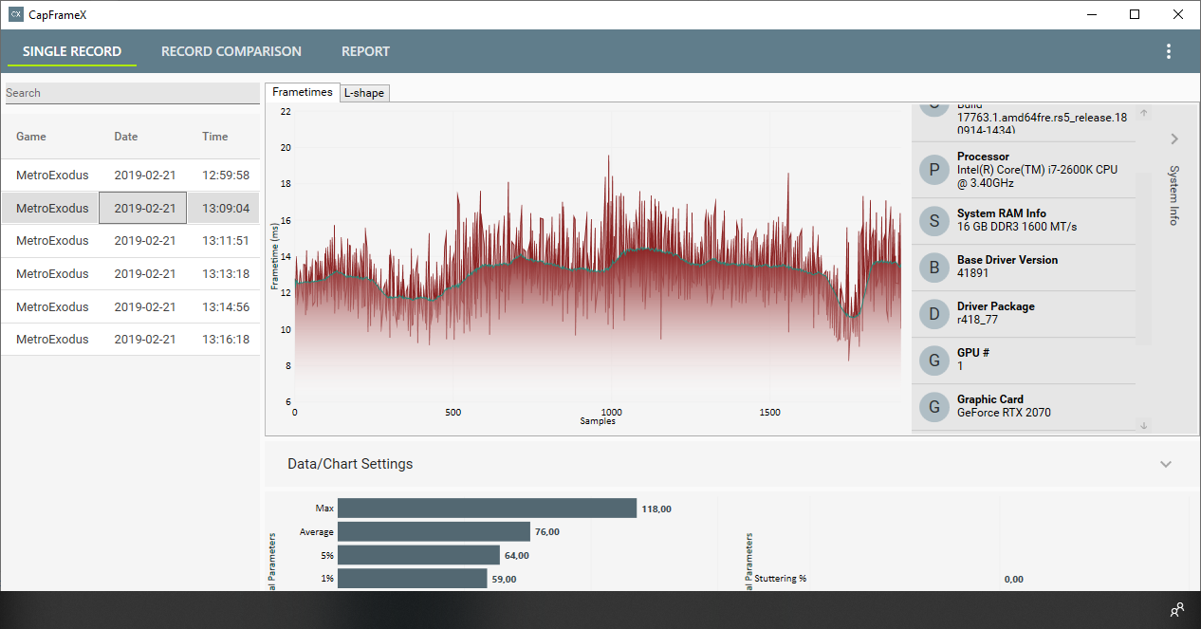Switch to the L-shape chart tab

pyautogui.click(x=364, y=93)
